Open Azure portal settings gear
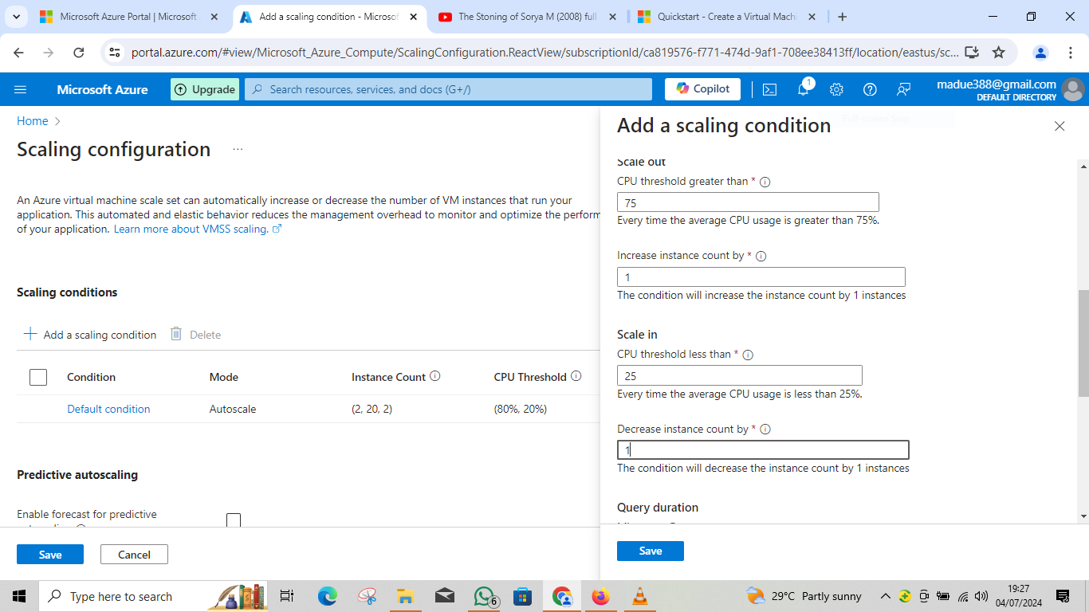Viewport: 1089px width, 612px height. pyautogui.click(x=836, y=89)
